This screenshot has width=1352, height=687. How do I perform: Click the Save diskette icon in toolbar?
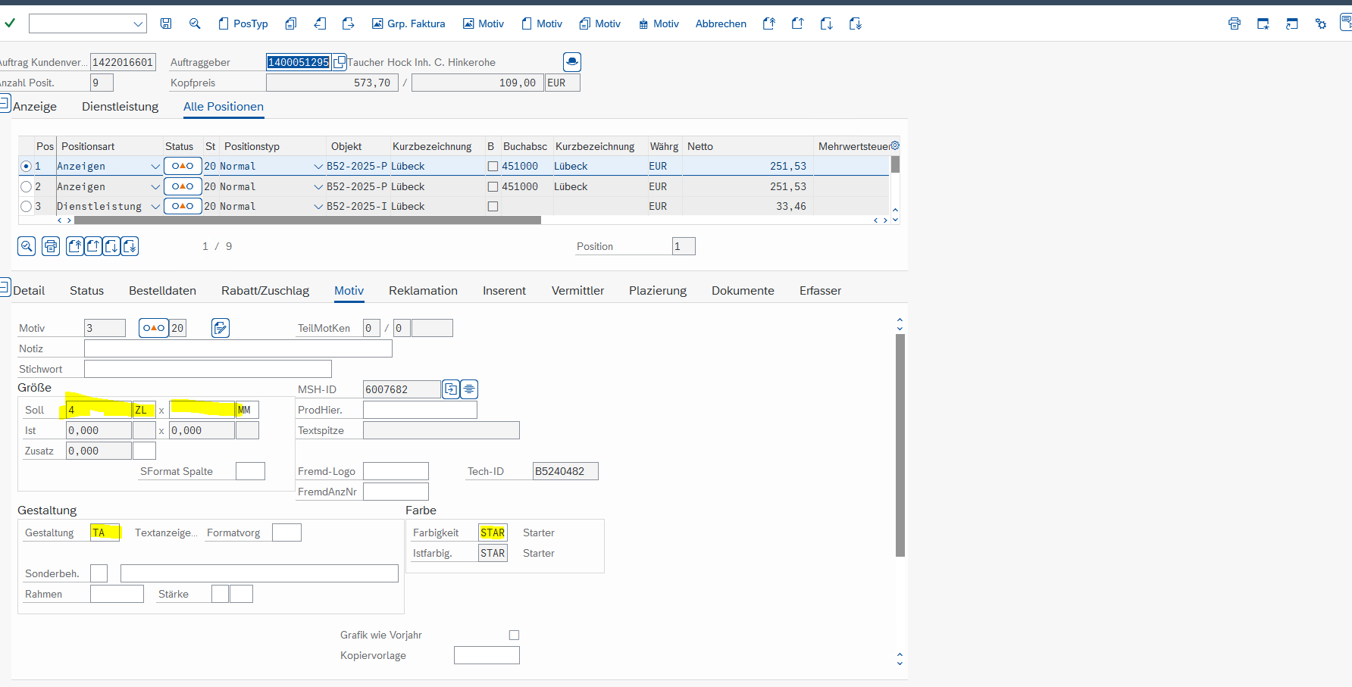tap(166, 23)
